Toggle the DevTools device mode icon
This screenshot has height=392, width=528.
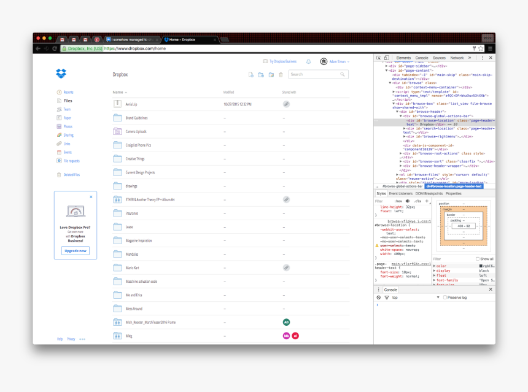coord(386,58)
